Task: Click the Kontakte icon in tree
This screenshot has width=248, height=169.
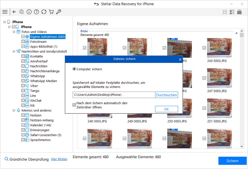Action: 27,56
